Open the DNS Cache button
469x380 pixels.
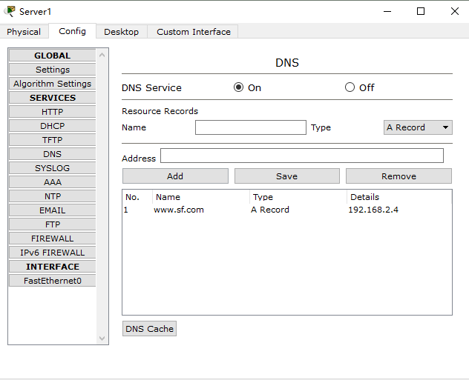[x=150, y=329]
